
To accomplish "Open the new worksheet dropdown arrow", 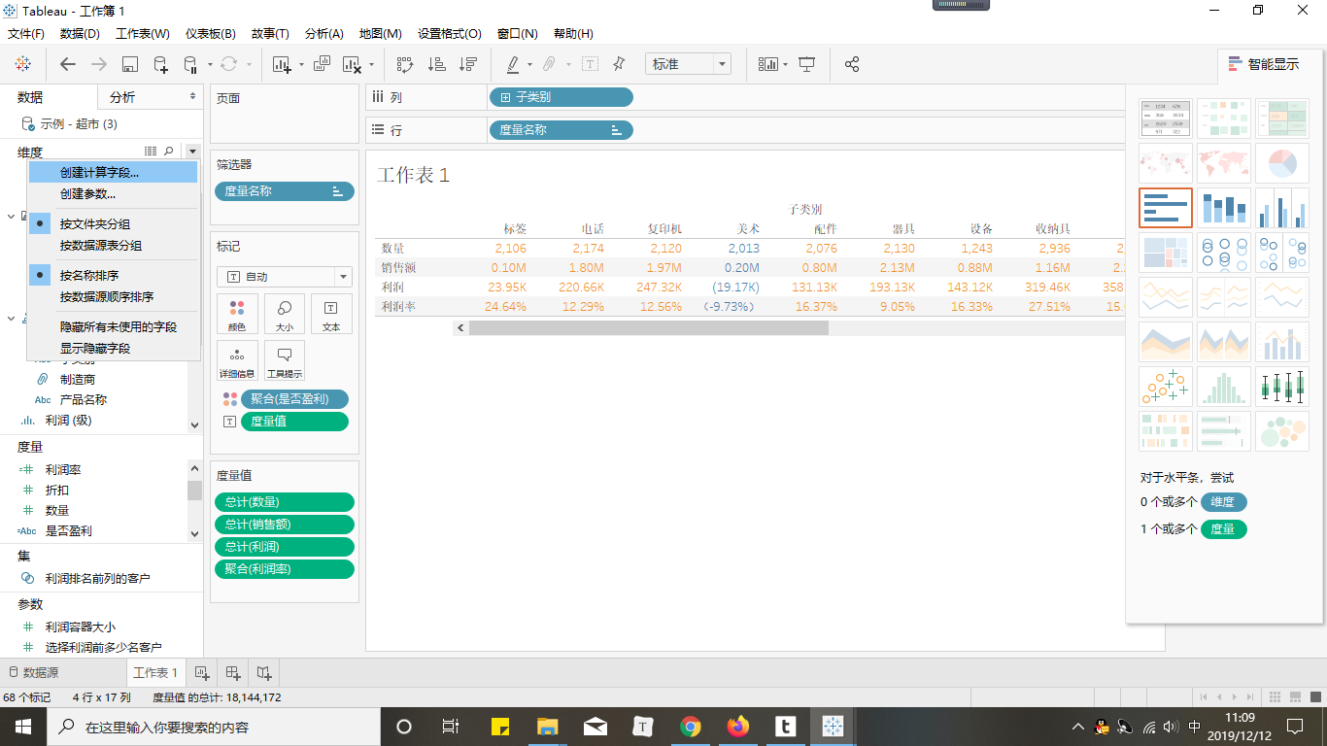I will [300, 65].
